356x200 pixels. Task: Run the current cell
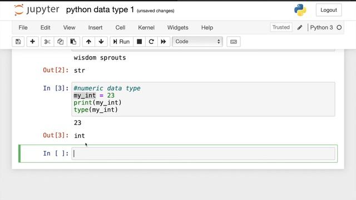tap(121, 42)
